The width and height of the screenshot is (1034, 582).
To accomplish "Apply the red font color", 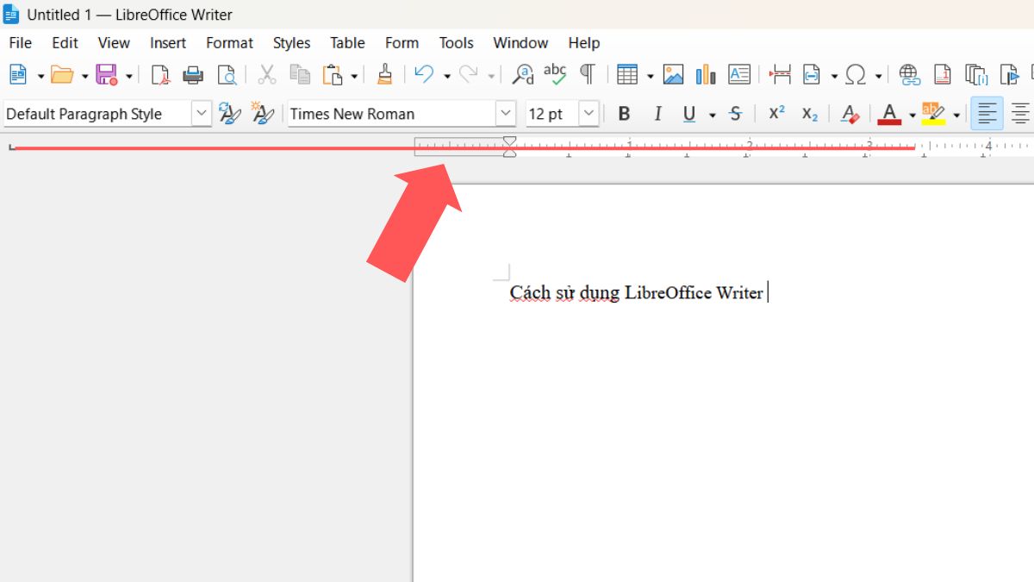I will pos(889,114).
